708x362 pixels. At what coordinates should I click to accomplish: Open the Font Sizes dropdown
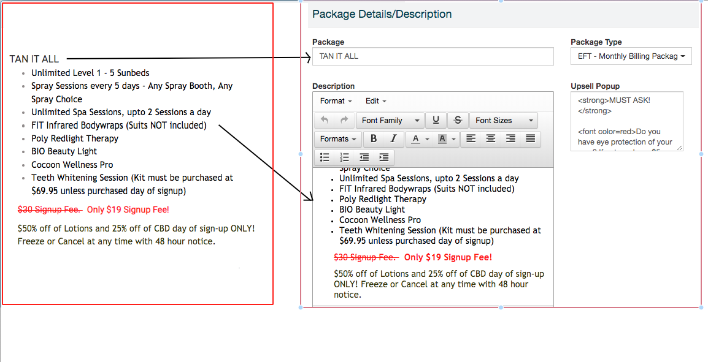tap(504, 121)
